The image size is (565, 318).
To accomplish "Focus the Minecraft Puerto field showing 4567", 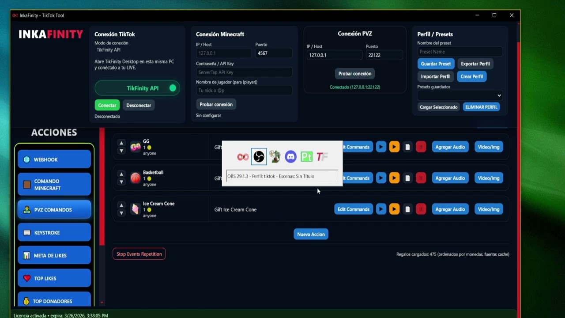I will [274, 53].
